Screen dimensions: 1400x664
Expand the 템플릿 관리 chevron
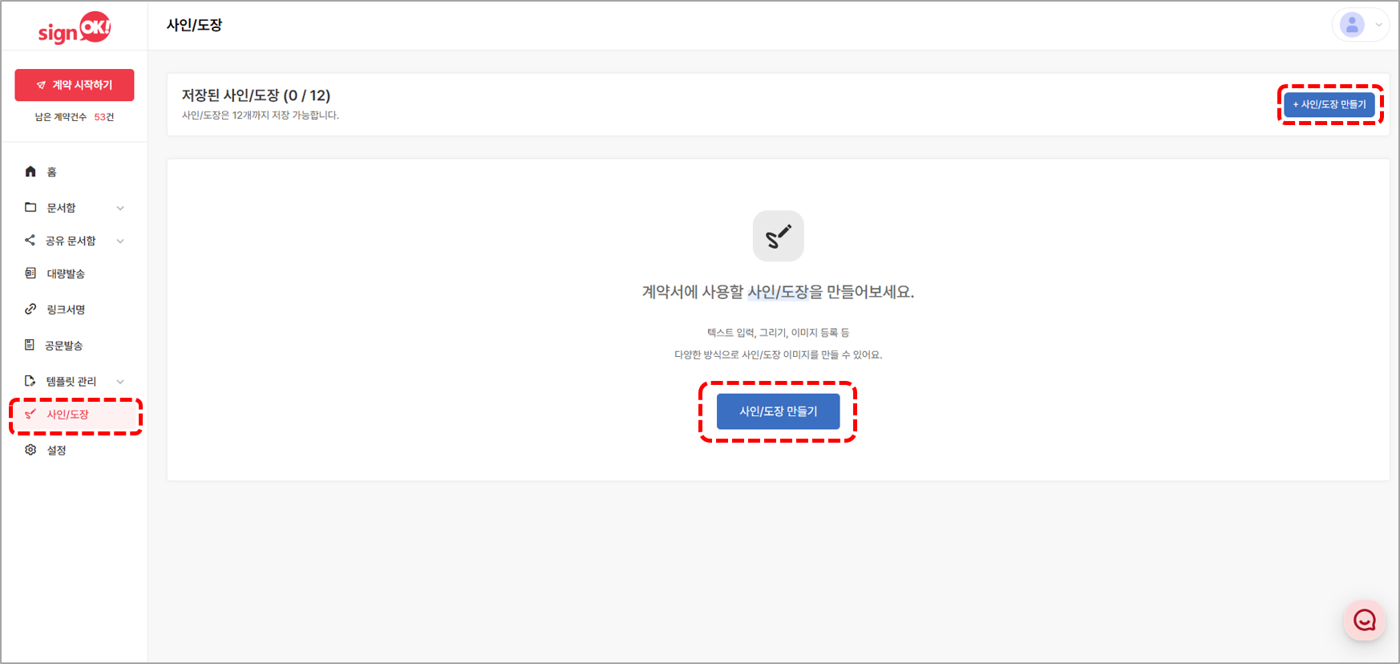120,382
